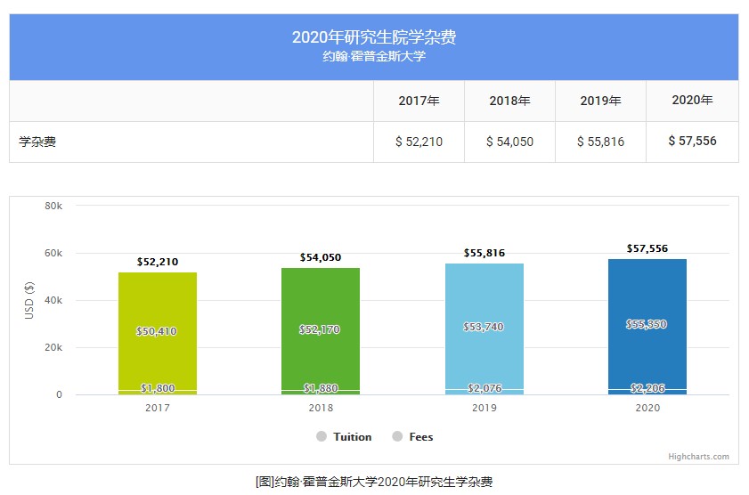Image resolution: width=749 pixels, height=495 pixels.
Task: Select the $ 52,210 table cell
Action: coord(419,142)
